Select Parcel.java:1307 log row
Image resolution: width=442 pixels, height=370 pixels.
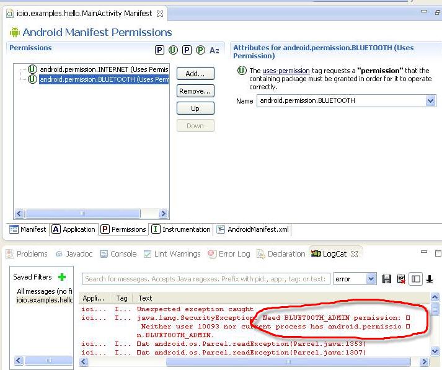(254, 352)
